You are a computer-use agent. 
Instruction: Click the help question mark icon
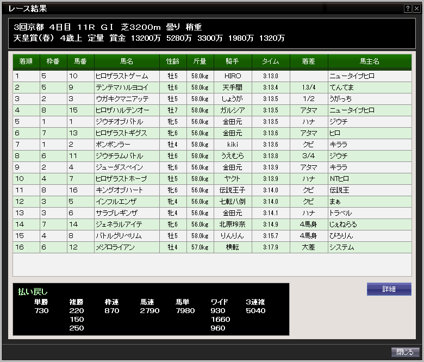point(408,9)
